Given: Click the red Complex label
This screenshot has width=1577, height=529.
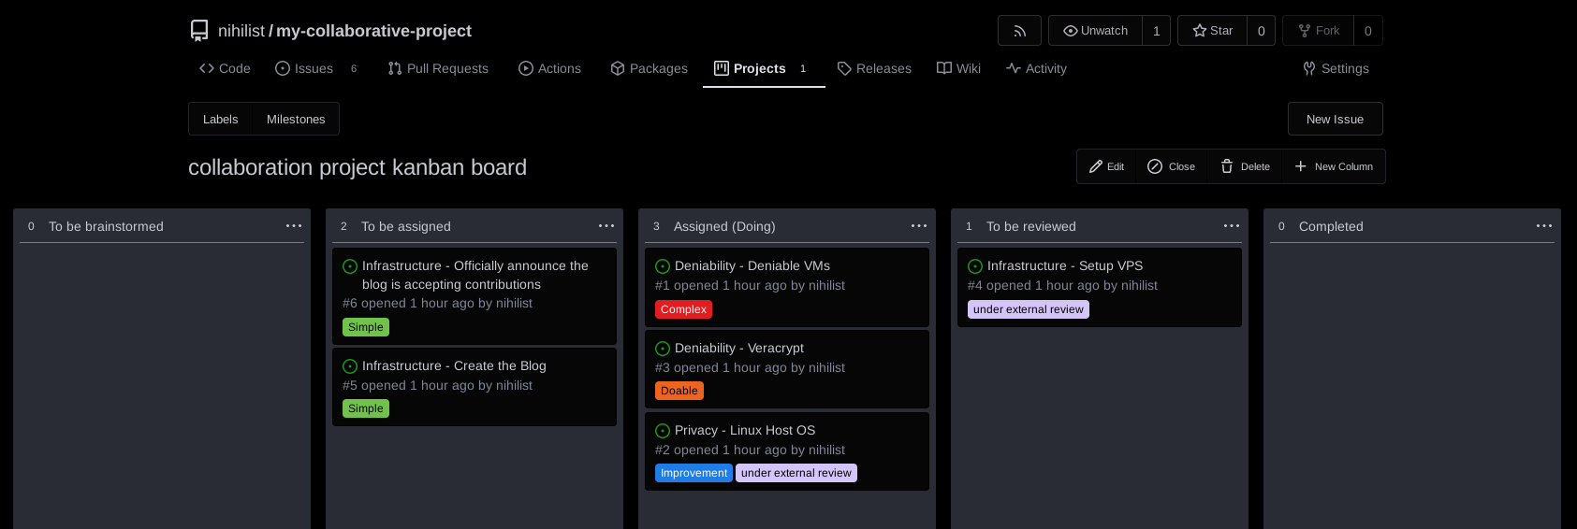Looking at the screenshot, I should (x=683, y=309).
